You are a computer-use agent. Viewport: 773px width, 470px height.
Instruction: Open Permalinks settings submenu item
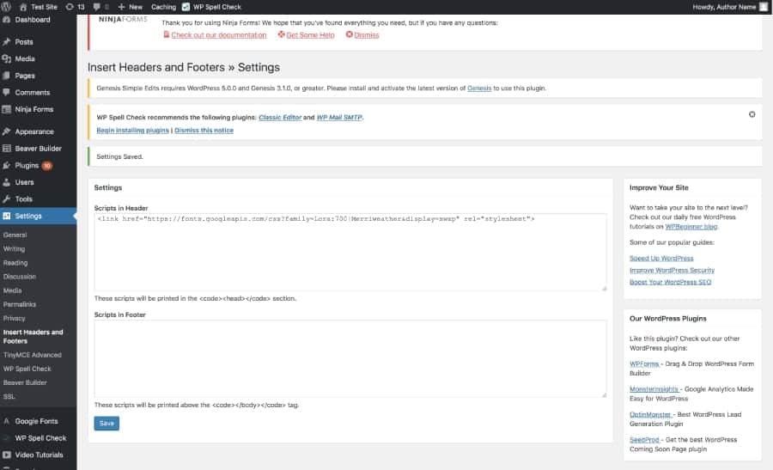tap(19, 304)
